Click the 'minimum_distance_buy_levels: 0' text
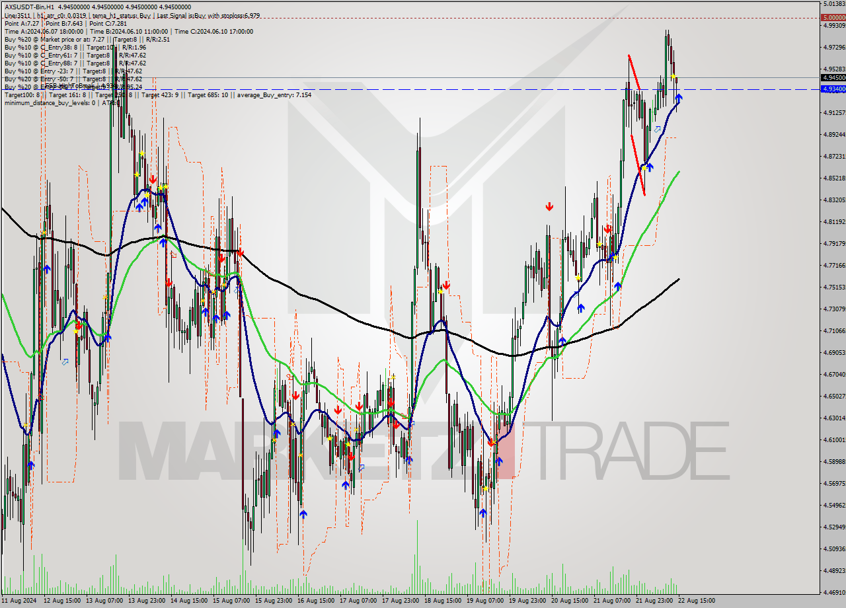The width and height of the screenshot is (846, 608). (50, 102)
